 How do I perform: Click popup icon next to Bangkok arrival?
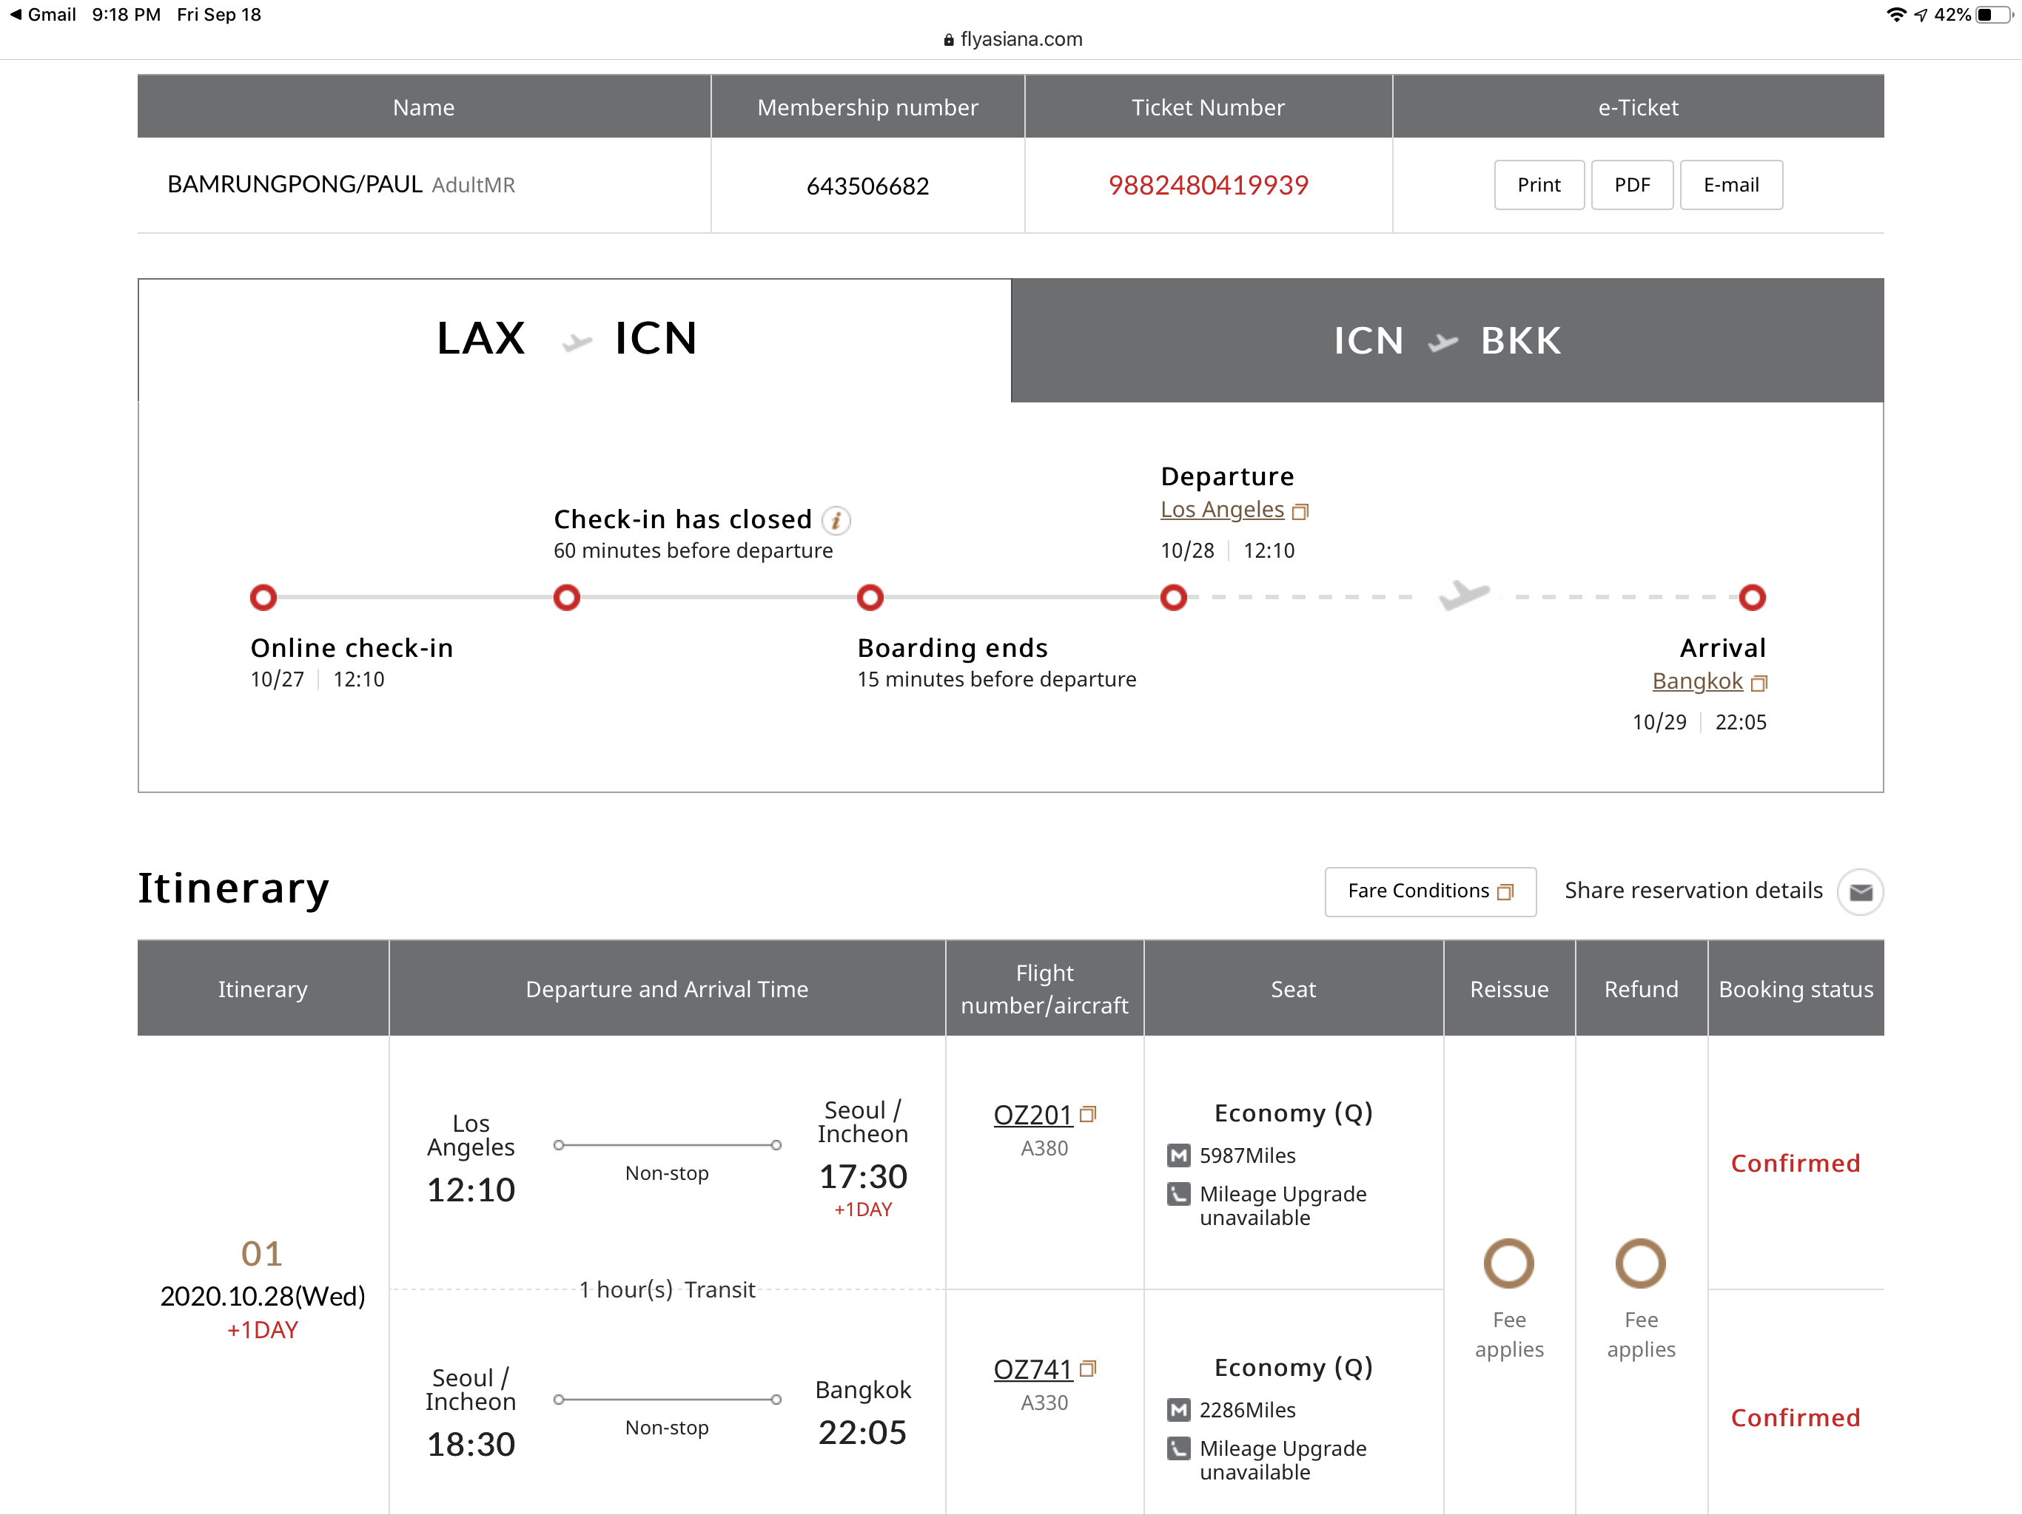pyautogui.click(x=1758, y=683)
